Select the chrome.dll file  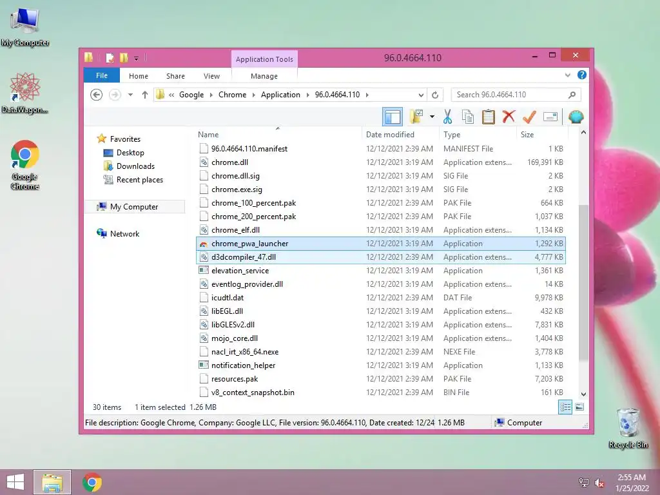coord(381,162)
